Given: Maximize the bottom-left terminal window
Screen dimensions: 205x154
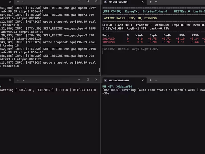Looking at the screenshot, I should click(x=88, y=80).
